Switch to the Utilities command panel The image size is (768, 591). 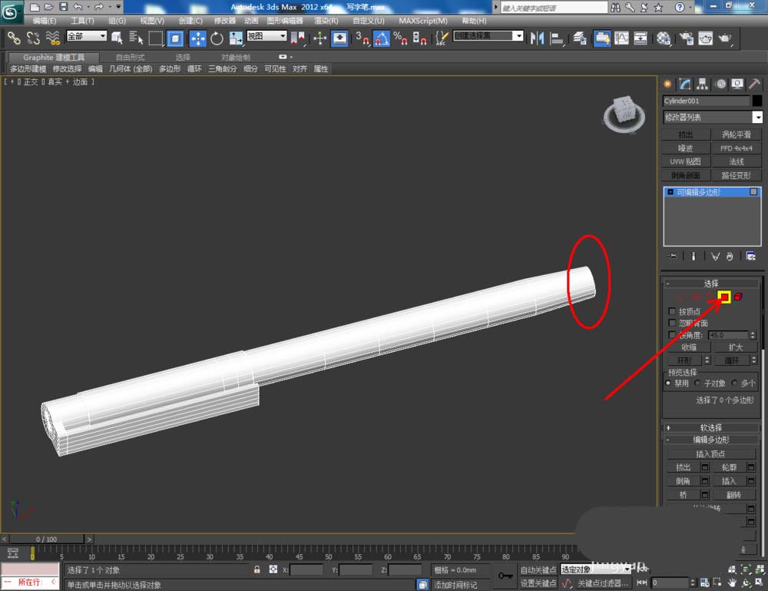pos(755,84)
